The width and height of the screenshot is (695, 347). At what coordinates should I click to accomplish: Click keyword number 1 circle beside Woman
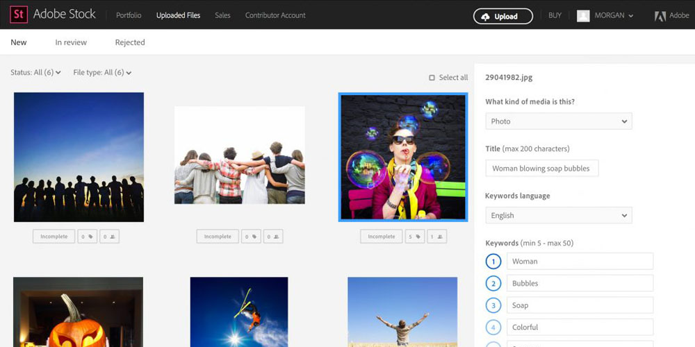tap(493, 262)
